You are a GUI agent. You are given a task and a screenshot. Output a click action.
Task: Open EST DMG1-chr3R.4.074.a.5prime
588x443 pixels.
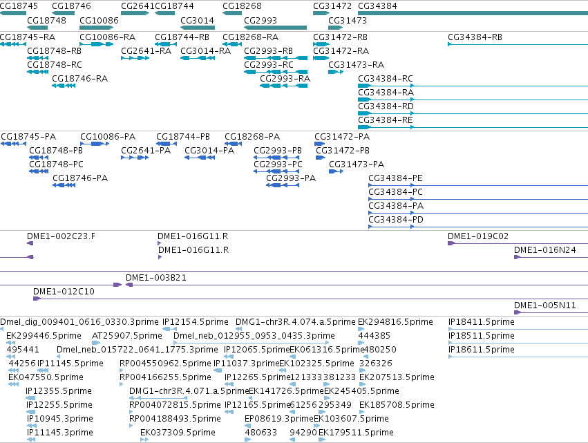[296, 322]
